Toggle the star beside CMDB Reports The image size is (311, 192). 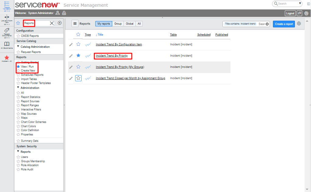coord(18,36)
